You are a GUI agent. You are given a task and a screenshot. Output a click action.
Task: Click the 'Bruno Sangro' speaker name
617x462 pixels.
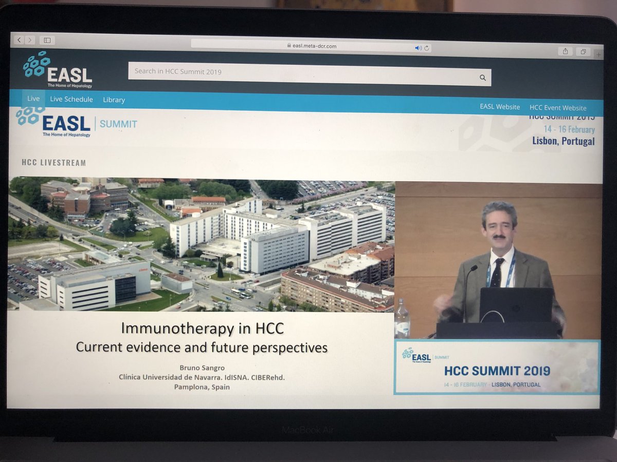pyautogui.click(x=202, y=368)
